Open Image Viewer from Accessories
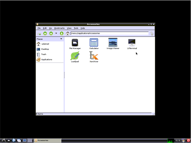The image size is (191, 143). pyautogui.click(x=113, y=44)
